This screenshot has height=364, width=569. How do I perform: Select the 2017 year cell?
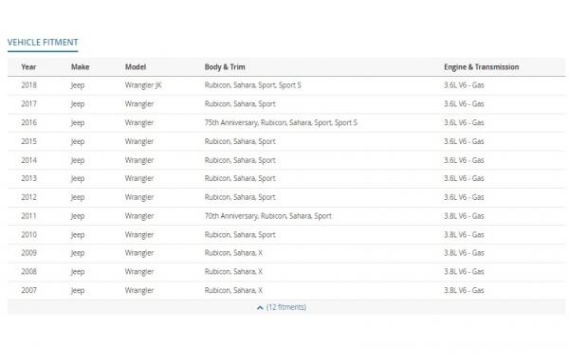point(29,104)
